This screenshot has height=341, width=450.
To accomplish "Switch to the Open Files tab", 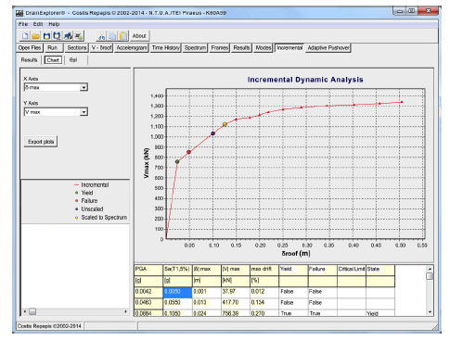I will point(30,47).
